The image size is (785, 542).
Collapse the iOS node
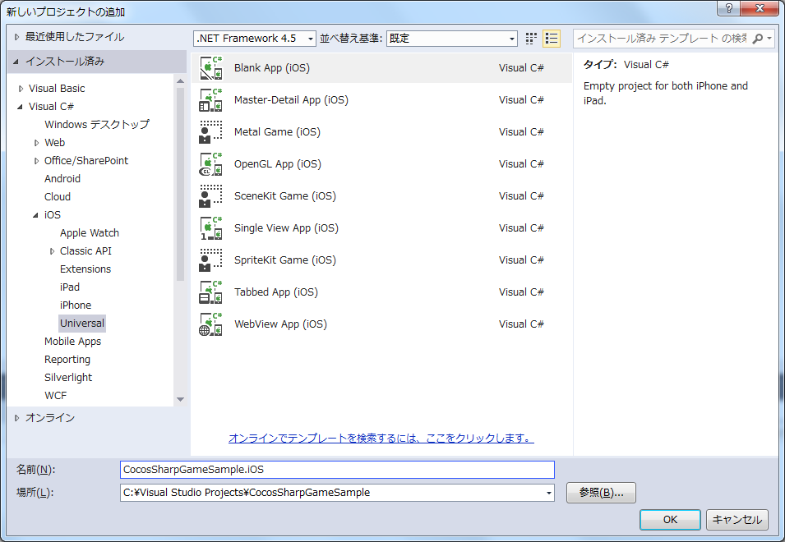[35, 215]
